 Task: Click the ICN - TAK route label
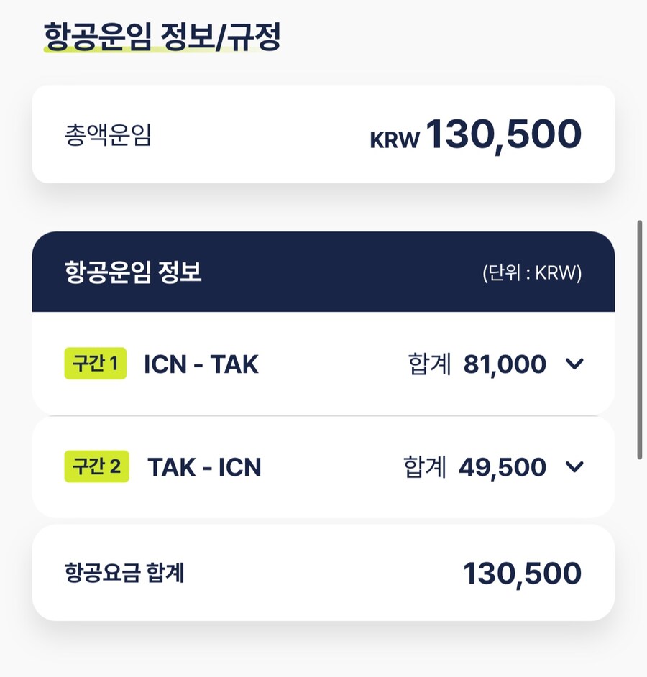pyautogui.click(x=201, y=364)
